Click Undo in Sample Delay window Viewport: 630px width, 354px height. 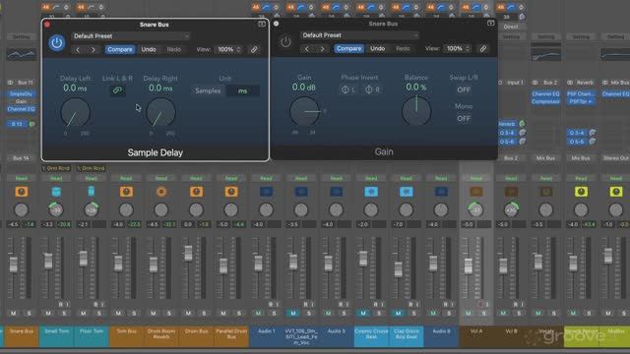pyautogui.click(x=149, y=50)
